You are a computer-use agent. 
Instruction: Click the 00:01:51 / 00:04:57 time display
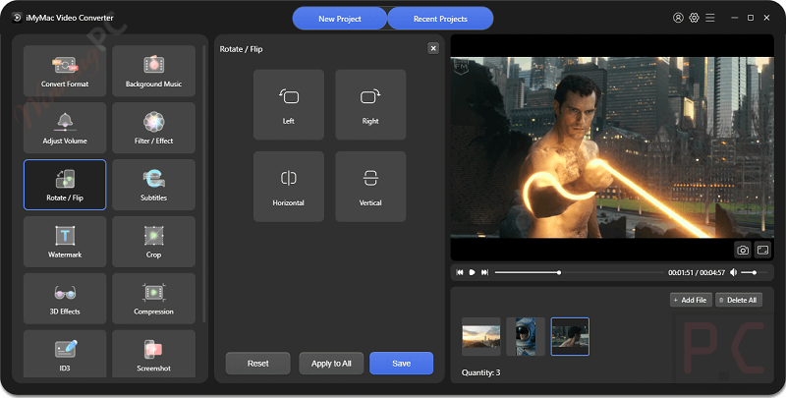pos(697,272)
